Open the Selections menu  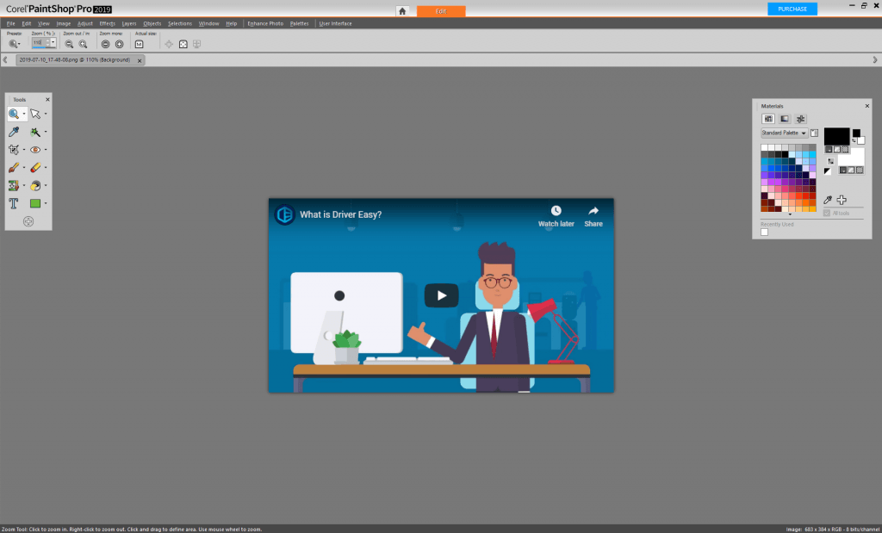180,23
